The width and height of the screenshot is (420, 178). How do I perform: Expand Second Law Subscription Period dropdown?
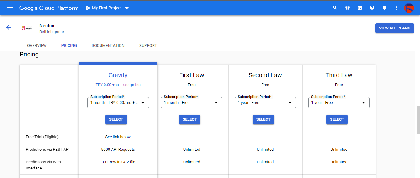point(265,103)
